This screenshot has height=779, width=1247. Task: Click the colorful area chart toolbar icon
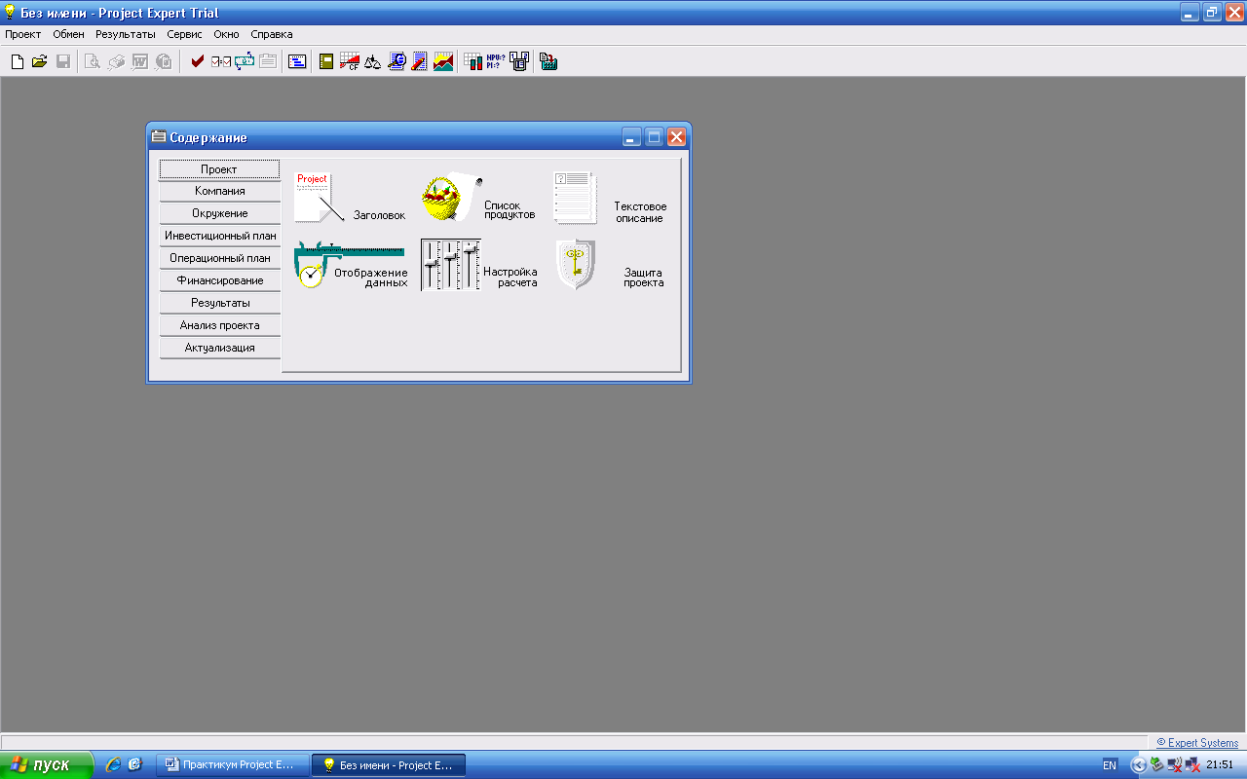click(x=443, y=61)
